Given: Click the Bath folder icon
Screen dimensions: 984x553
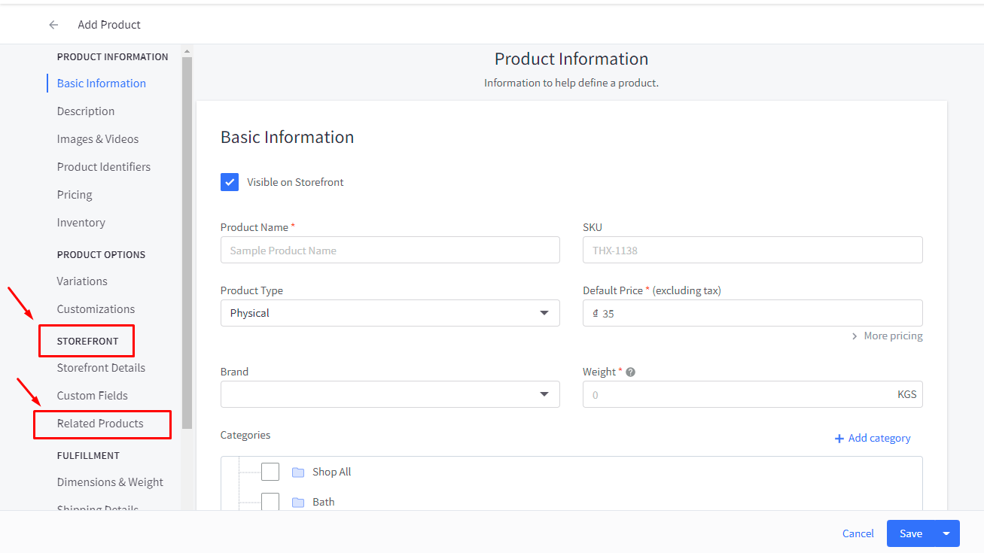Looking at the screenshot, I should pyautogui.click(x=298, y=502).
